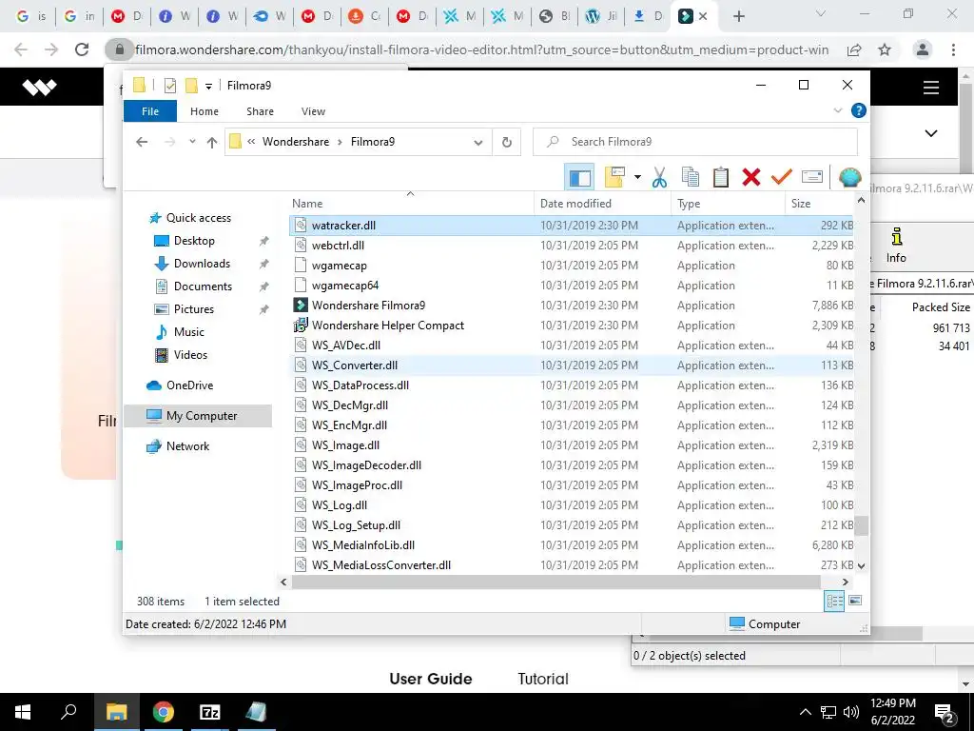
Task: Refresh the Filmora9 folder view
Action: pos(507,143)
